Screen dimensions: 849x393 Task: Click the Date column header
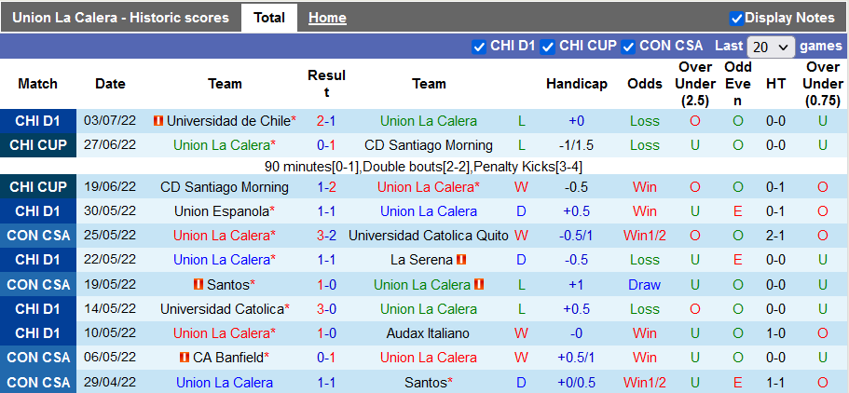click(x=110, y=84)
